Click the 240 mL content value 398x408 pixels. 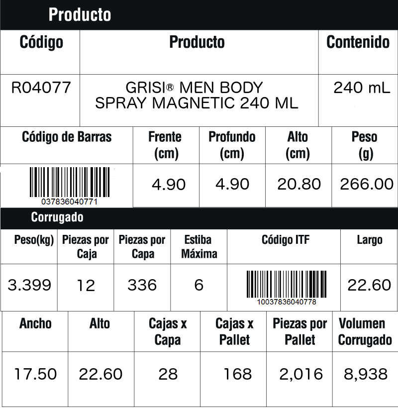point(362,88)
